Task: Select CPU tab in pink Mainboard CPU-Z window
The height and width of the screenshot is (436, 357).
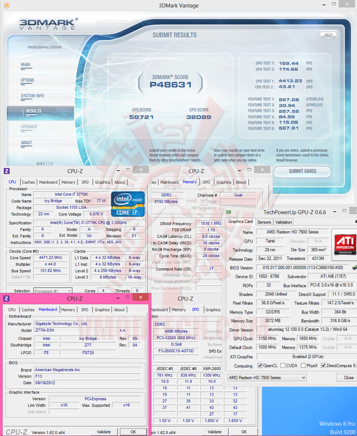Action: (x=12, y=310)
